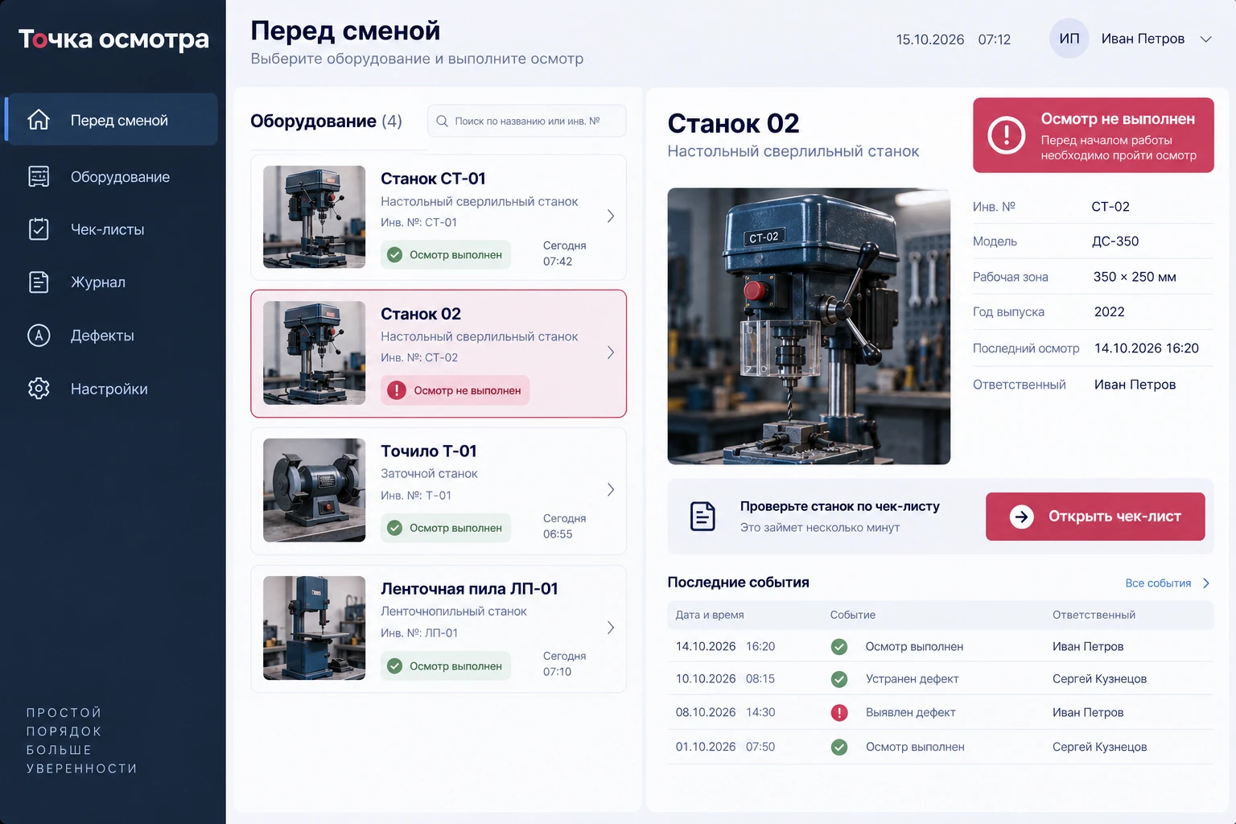
Task: Expand Станок 02 card chevron
Action: click(611, 352)
